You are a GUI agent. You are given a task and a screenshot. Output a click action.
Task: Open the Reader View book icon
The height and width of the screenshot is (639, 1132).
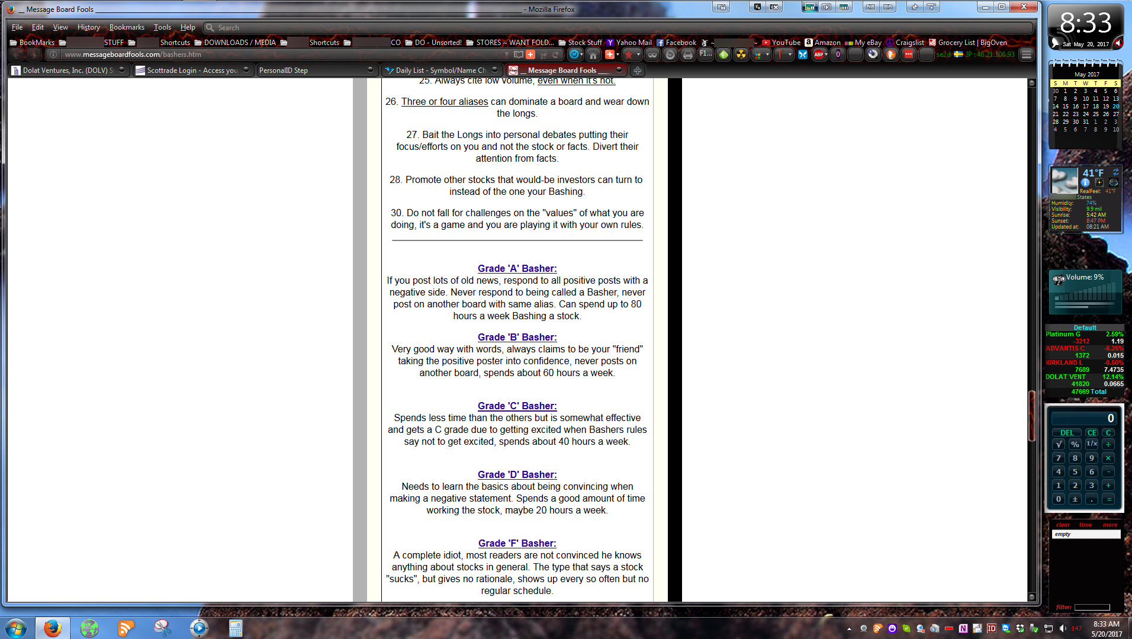point(518,54)
